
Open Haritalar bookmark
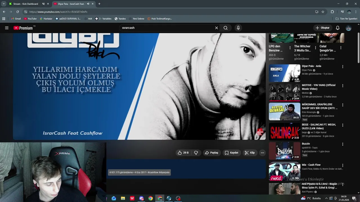click(46, 19)
